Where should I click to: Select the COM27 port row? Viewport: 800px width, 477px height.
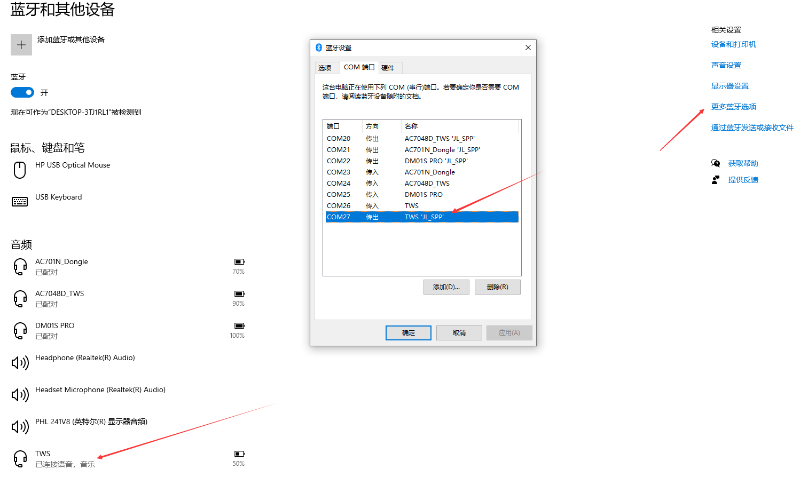click(422, 217)
